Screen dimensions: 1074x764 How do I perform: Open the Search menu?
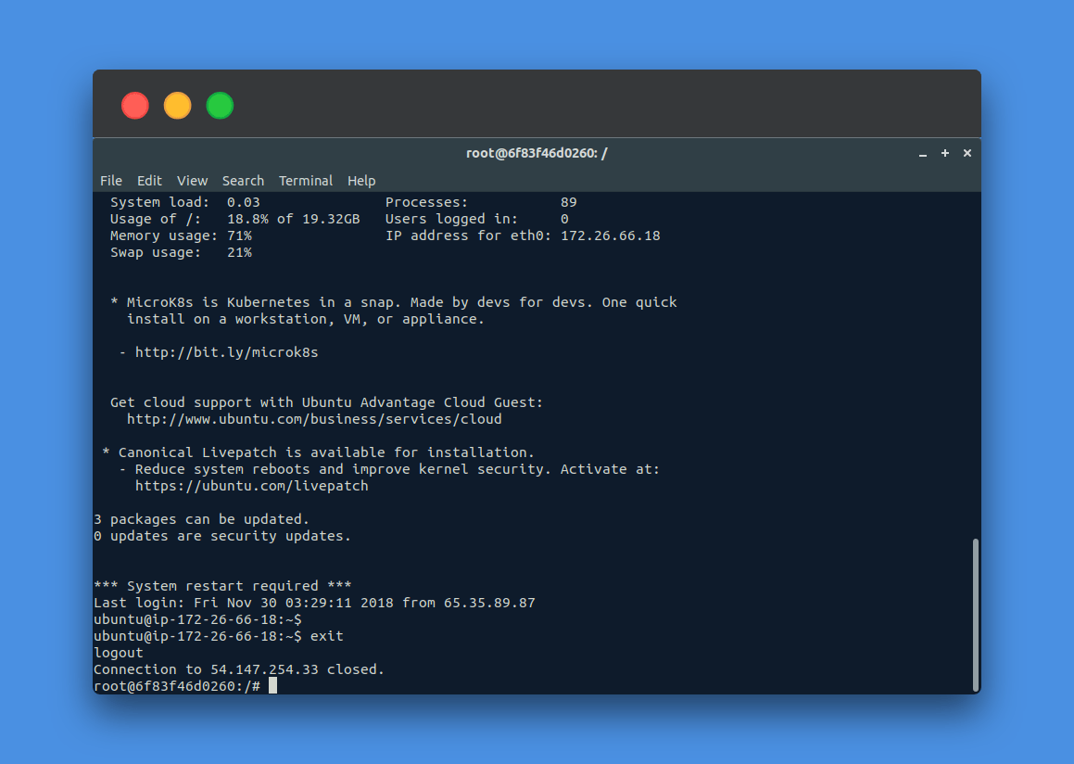[x=243, y=181]
